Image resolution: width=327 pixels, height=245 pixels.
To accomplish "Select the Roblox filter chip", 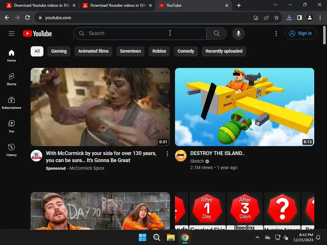I will [159, 51].
